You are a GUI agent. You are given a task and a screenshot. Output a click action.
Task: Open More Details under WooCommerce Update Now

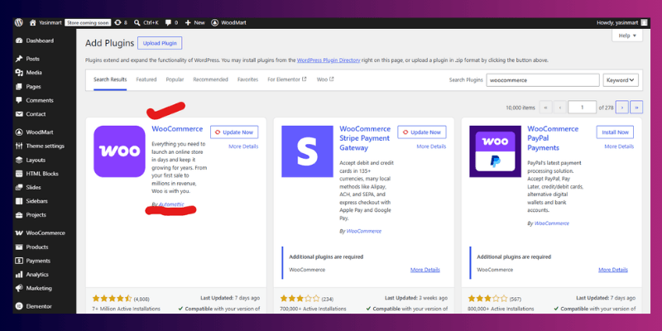click(x=243, y=146)
